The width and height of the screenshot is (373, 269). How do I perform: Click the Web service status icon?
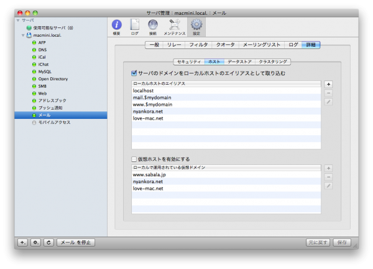[34, 93]
